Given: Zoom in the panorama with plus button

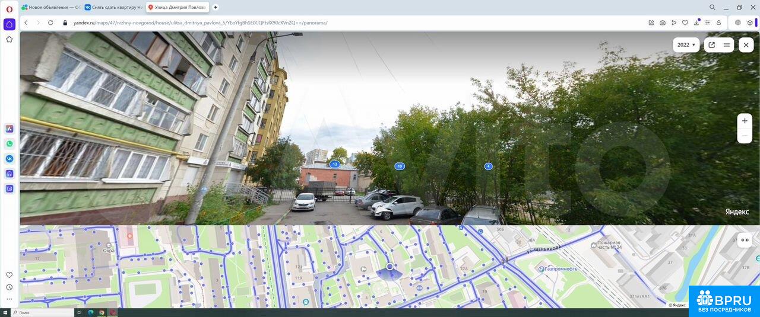Looking at the screenshot, I should point(745,121).
